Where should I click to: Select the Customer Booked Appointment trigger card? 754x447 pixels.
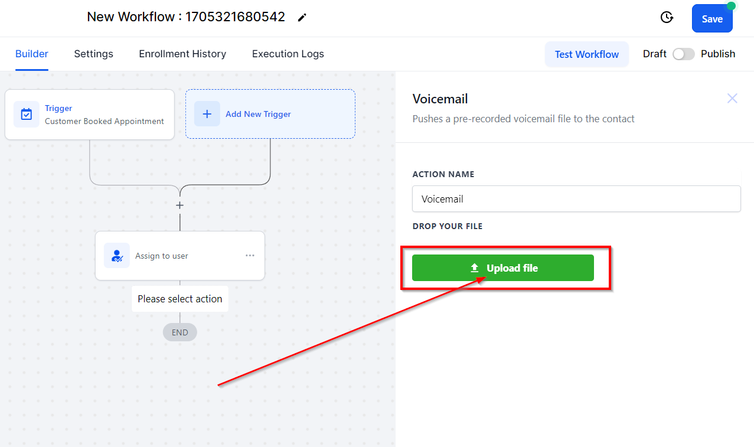[x=90, y=115]
